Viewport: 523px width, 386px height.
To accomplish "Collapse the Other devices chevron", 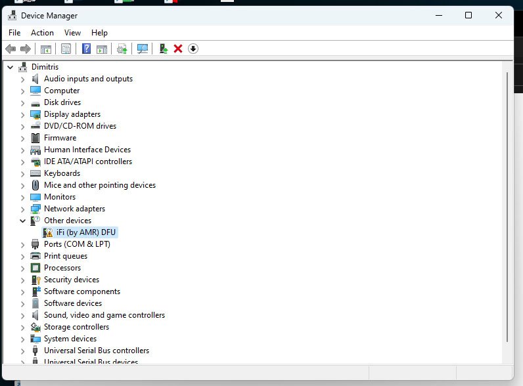I will pyautogui.click(x=23, y=221).
